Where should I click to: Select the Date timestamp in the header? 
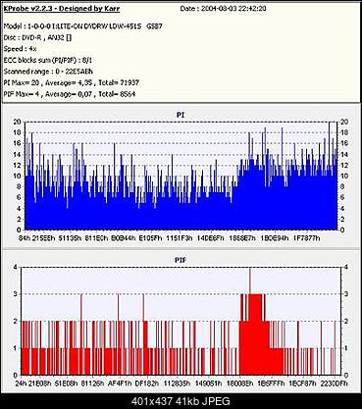223,9
